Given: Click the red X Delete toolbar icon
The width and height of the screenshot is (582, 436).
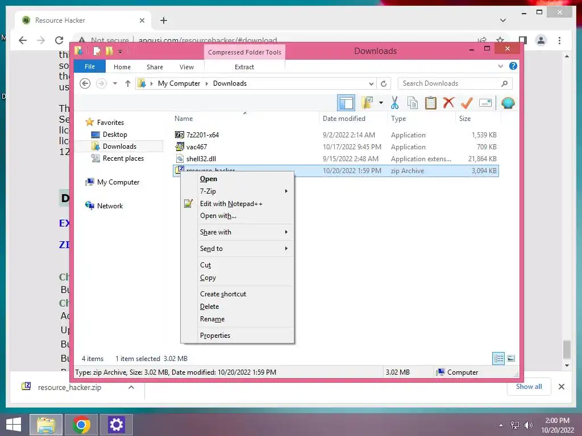Looking at the screenshot, I should click(448, 102).
